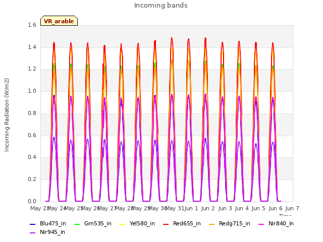Click the 0.4 y-axis tick label
Viewport: 323px width, 242px height.
coord(32,157)
